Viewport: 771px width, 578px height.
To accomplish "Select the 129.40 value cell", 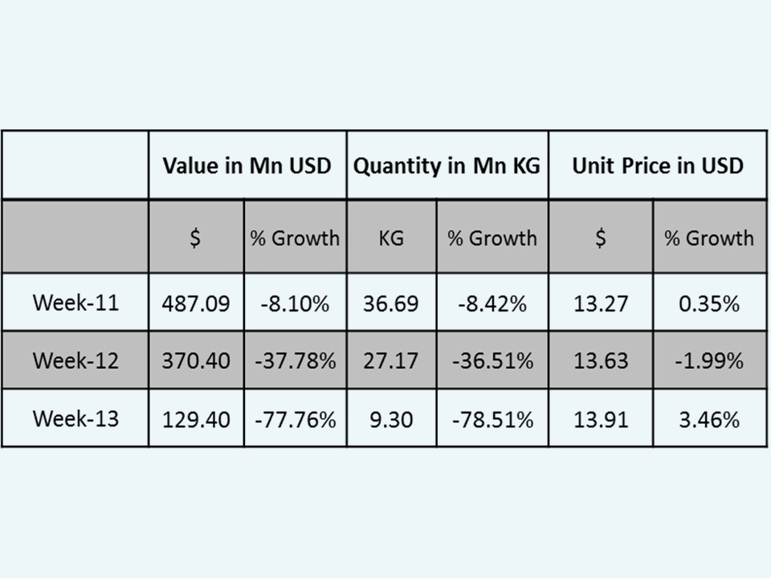I will coord(196,418).
